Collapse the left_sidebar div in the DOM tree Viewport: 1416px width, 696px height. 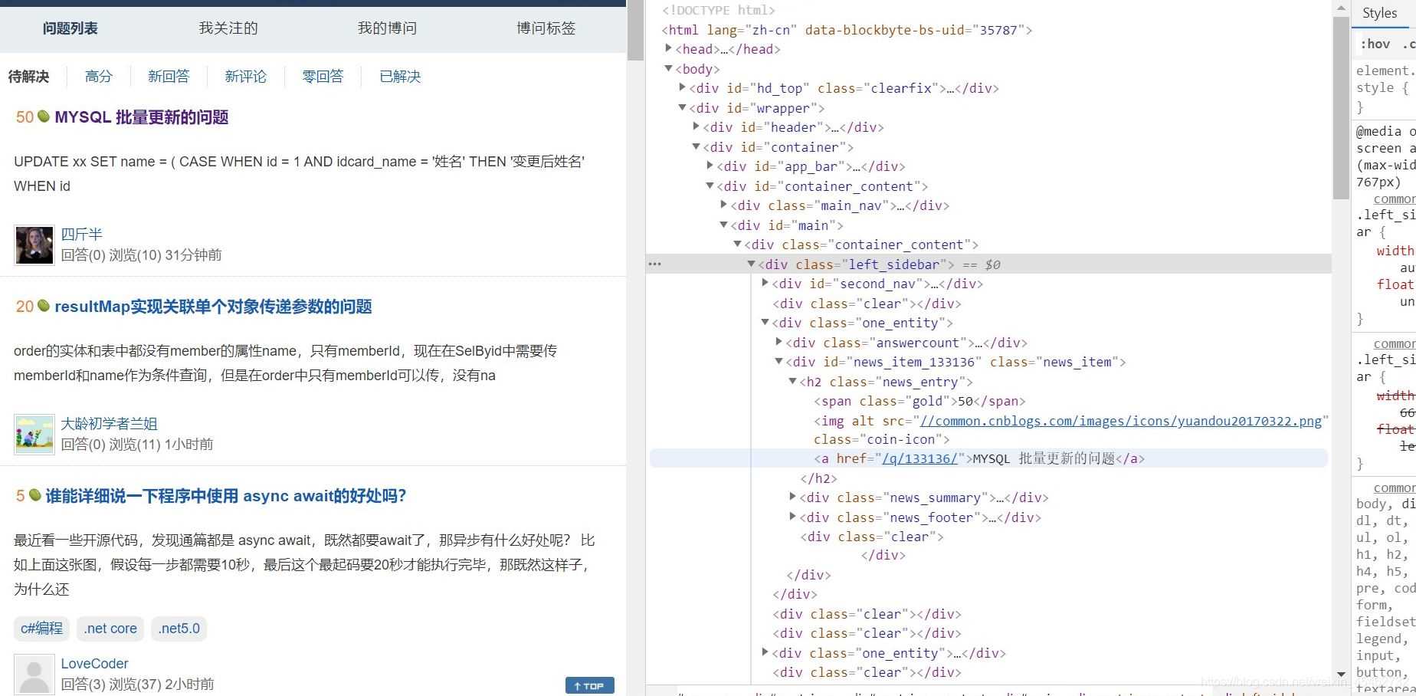pos(750,264)
